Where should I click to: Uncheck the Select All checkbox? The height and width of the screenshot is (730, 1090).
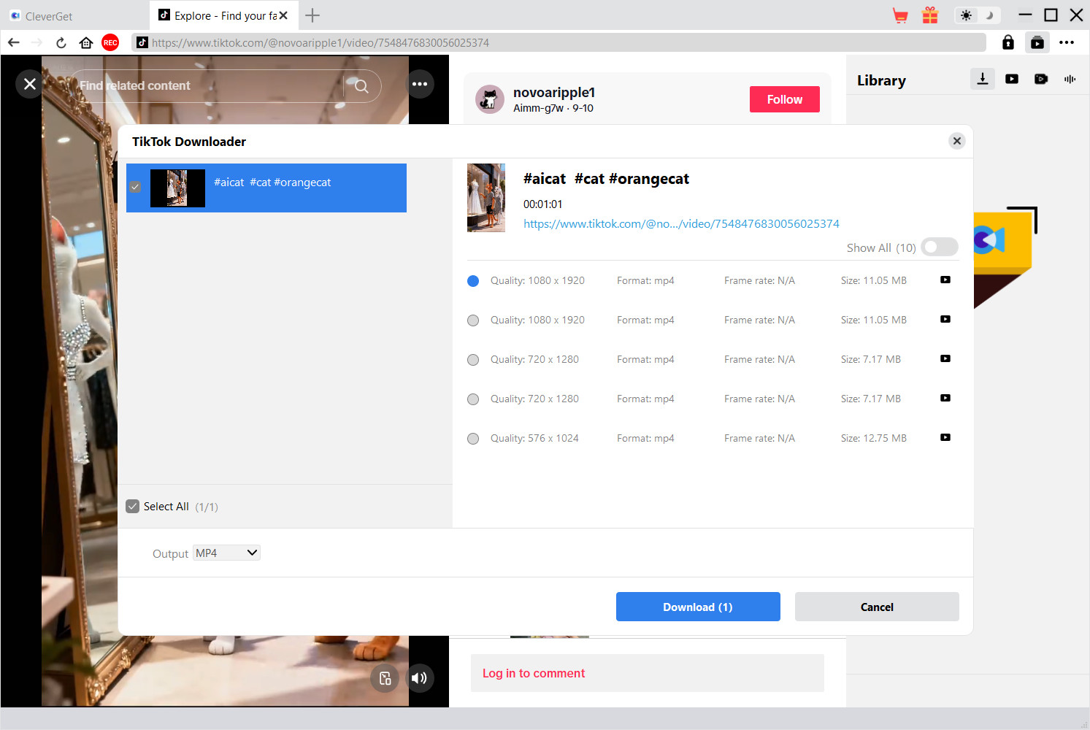(132, 506)
